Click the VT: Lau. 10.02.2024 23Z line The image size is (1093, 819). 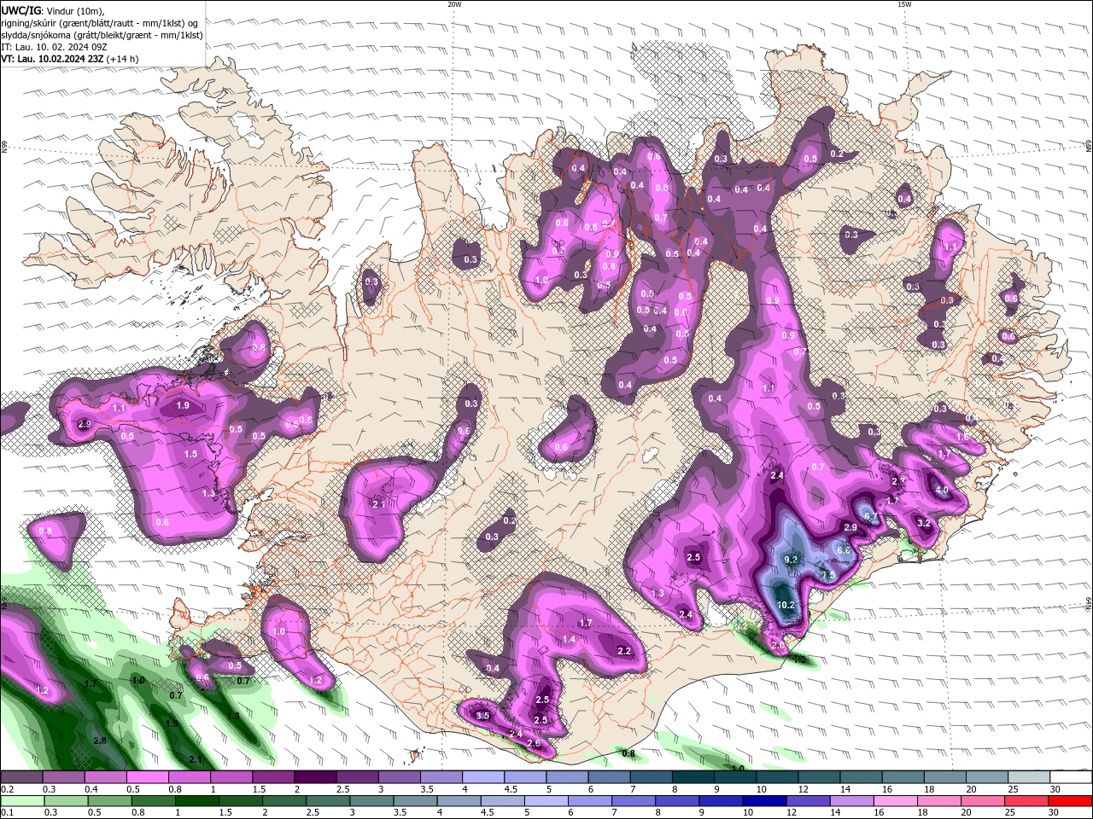[x=70, y=59]
